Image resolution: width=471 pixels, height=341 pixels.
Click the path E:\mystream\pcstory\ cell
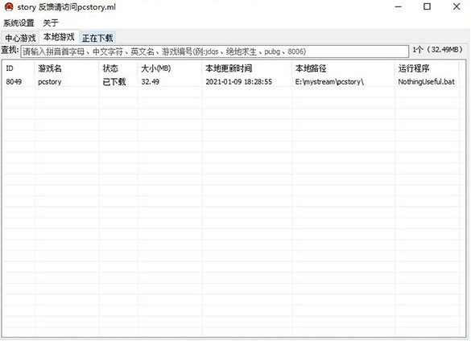pyautogui.click(x=329, y=82)
